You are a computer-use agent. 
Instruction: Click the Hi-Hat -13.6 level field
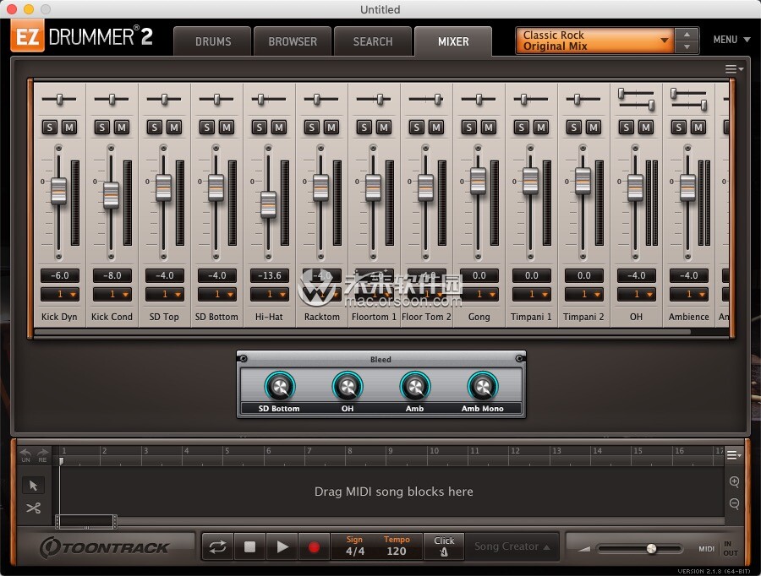click(x=270, y=275)
